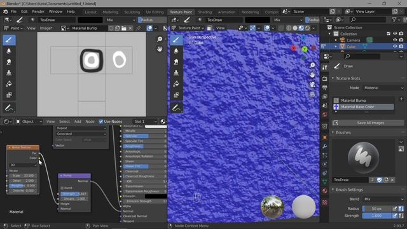Add a new texture slot with plus

click(x=401, y=99)
